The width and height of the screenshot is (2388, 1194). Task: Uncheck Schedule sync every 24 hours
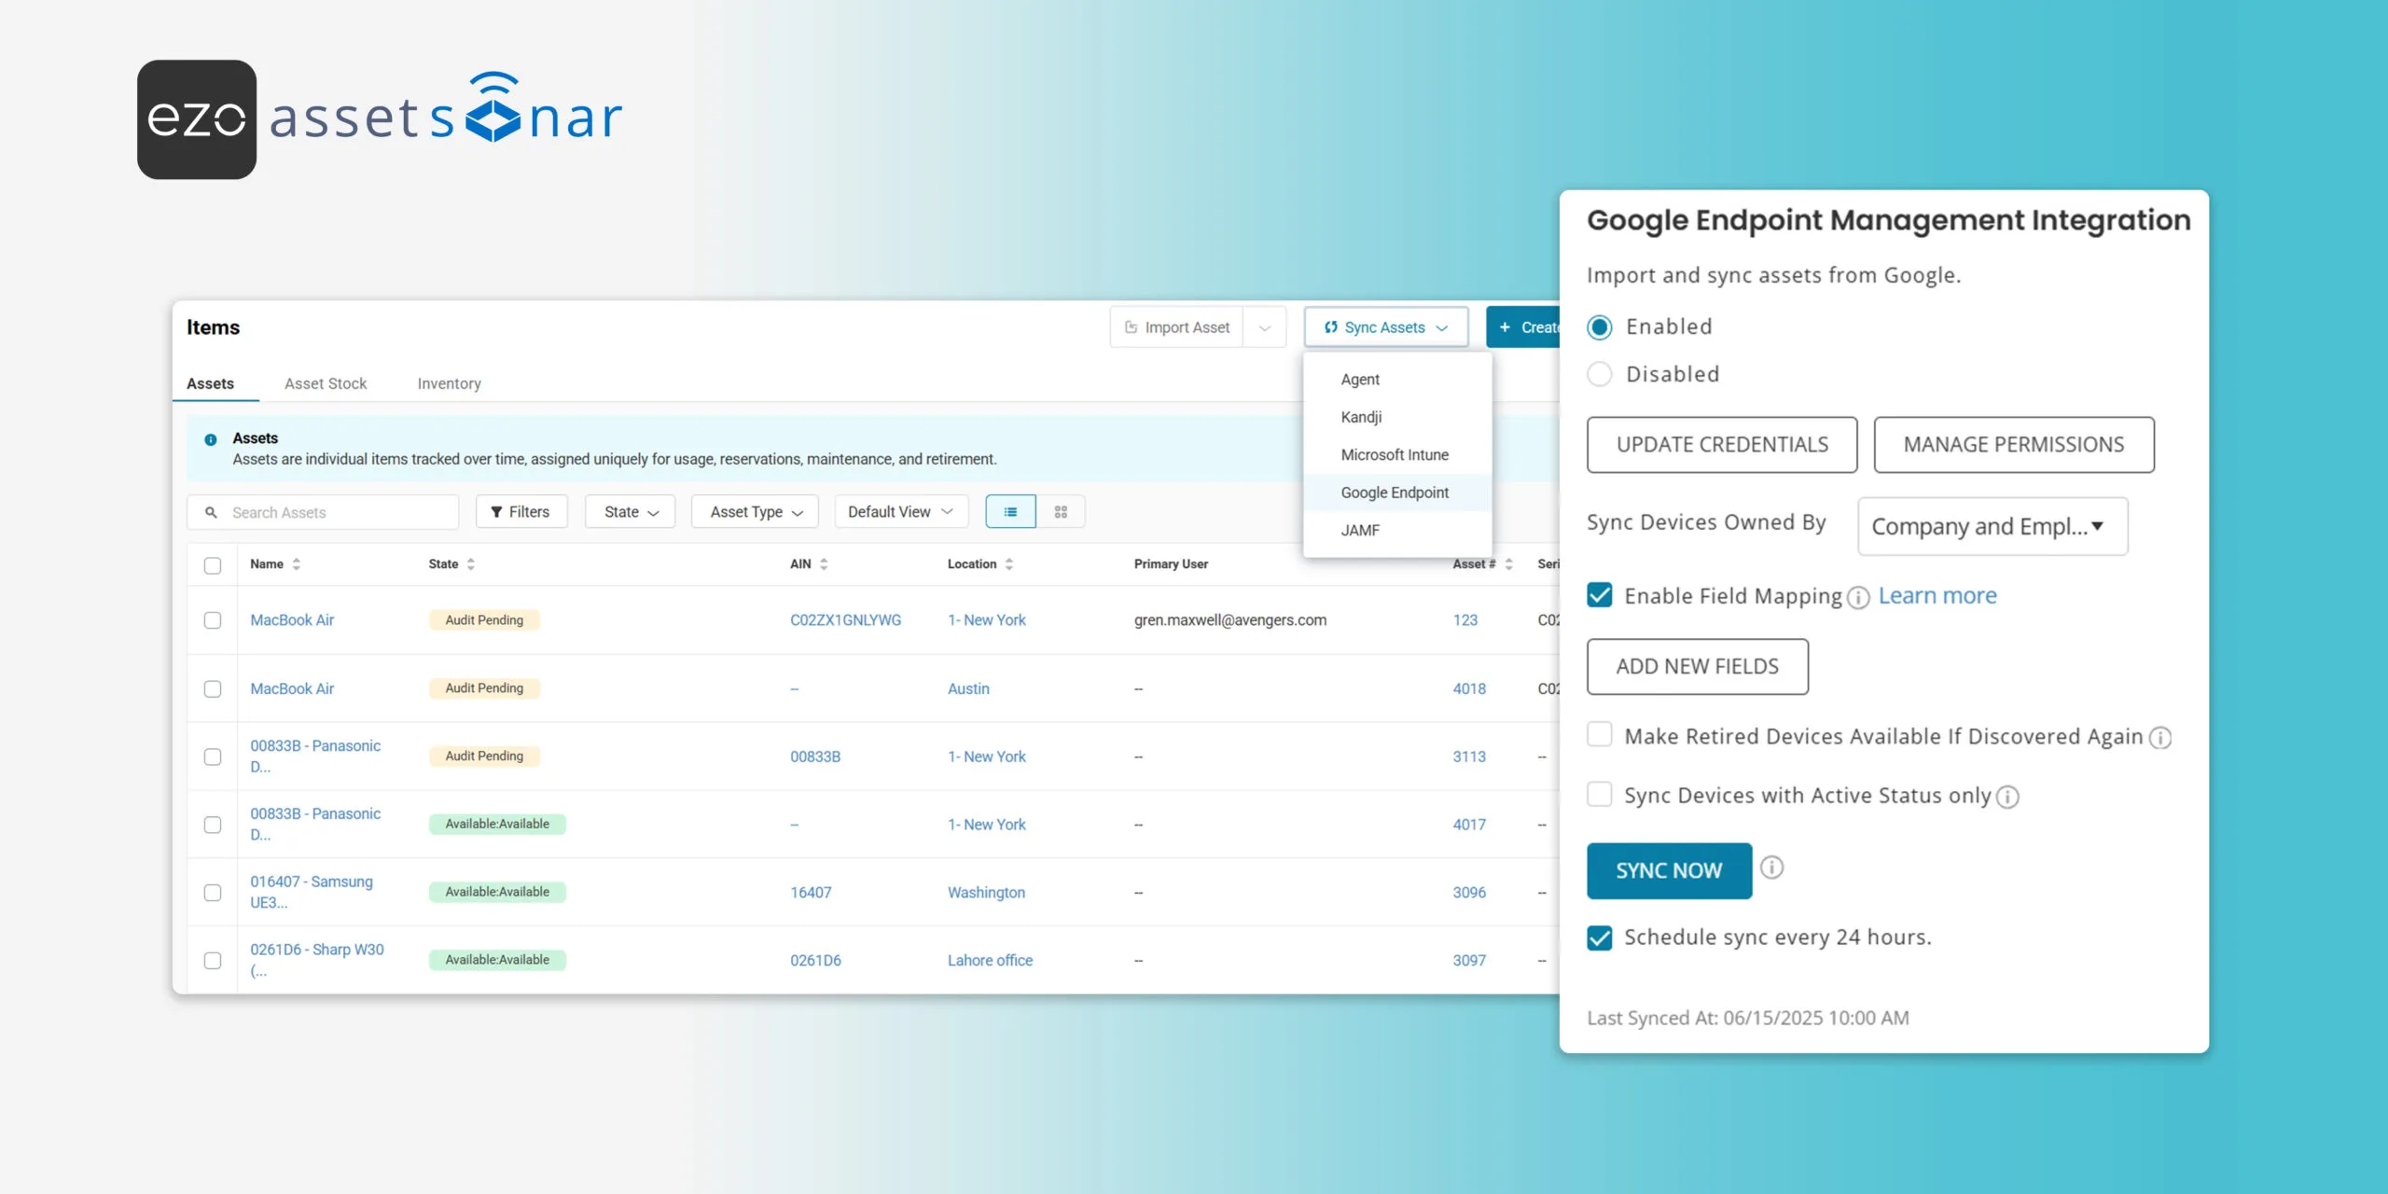pyautogui.click(x=1600, y=938)
